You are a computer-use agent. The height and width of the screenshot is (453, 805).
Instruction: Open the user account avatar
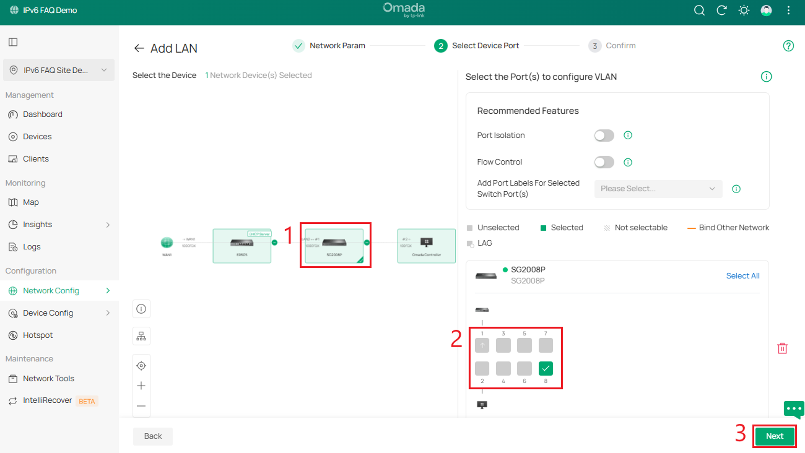click(x=766, y=10)
